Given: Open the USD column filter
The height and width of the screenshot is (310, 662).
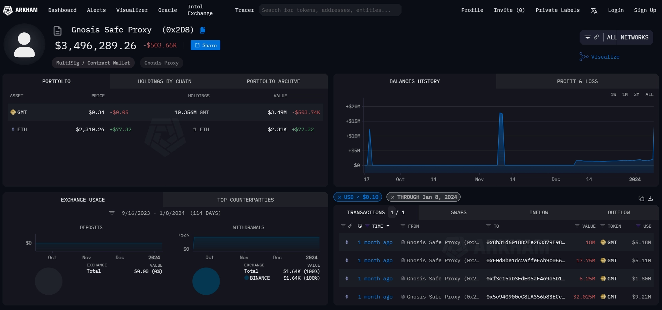Looking at the screenshot, I should pyautogui.click(x=638, y=226).
